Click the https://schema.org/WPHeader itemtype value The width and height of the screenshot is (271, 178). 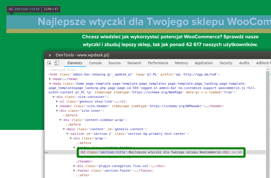(176, 106)
